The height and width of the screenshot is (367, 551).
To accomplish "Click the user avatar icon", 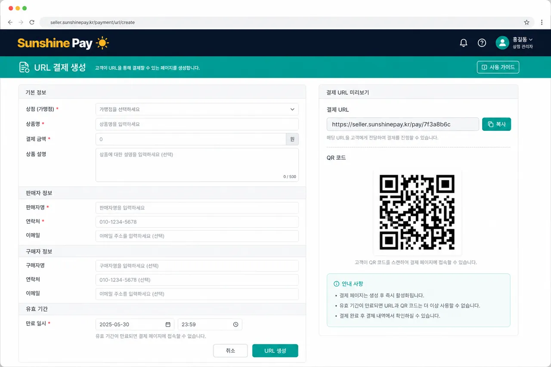I will click(502, 43).
